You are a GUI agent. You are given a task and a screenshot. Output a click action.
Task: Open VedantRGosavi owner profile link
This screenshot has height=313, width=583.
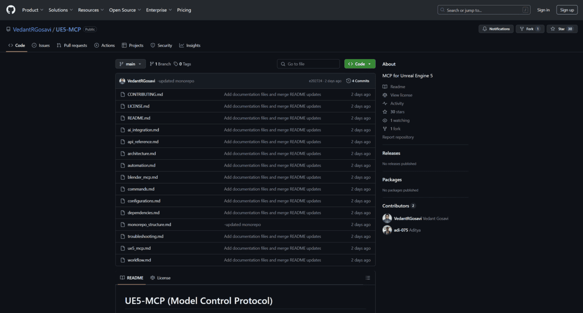coord(32,30)
